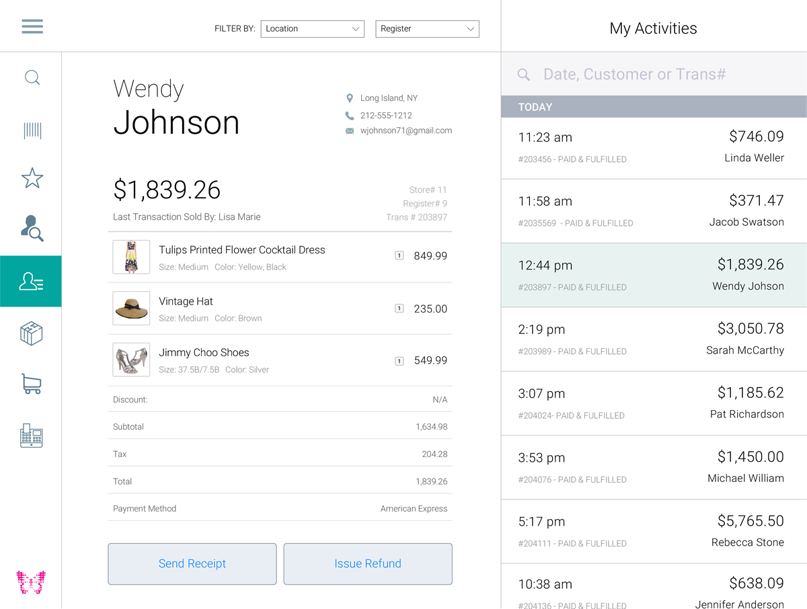Select the star favorites icon

(32, 179)
